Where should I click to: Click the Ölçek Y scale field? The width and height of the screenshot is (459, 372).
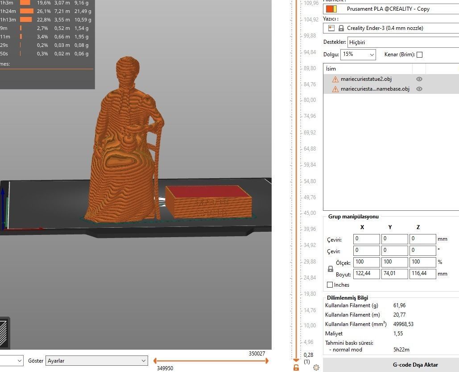coord(395,262)
